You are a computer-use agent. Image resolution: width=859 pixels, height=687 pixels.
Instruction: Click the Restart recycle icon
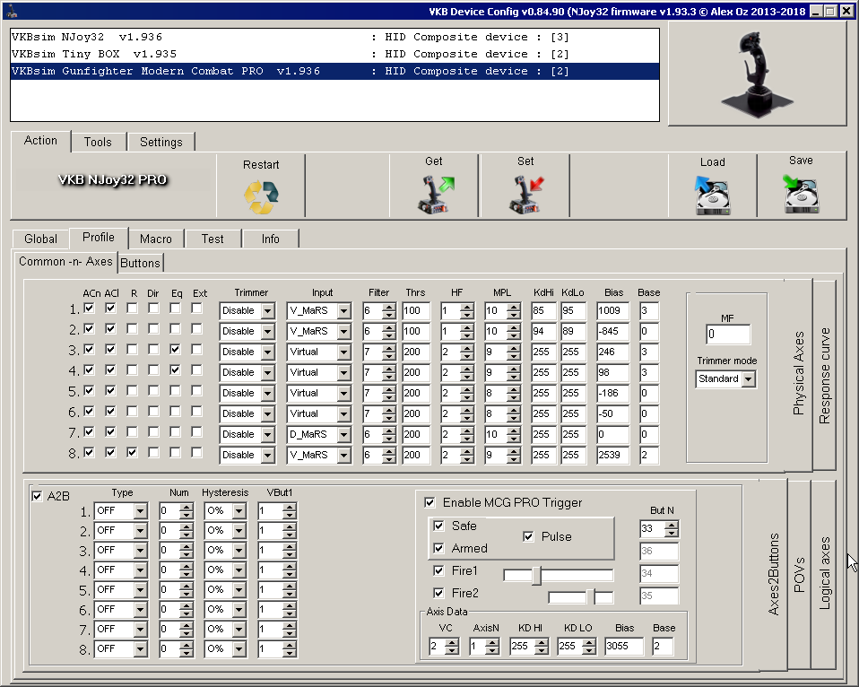tap(261, 196)
